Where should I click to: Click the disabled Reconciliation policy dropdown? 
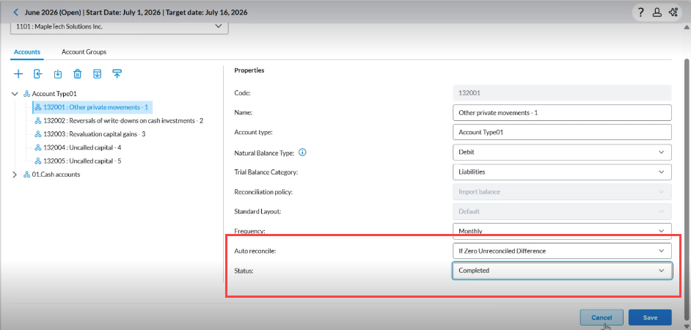562,191
